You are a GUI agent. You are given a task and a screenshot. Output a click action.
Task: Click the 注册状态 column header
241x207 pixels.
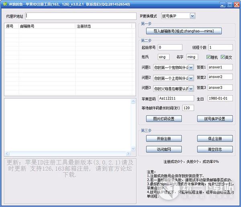pyautogui.click(x=103, y=26)
